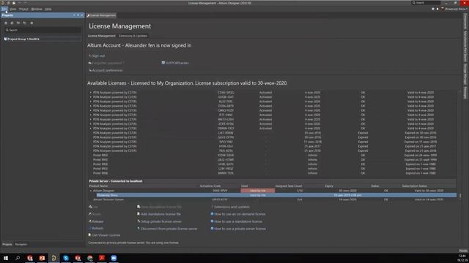This screenshot has width=469, height=263.
Task: Open the user account dropdown at top right
Action: (x=454, y=9)
